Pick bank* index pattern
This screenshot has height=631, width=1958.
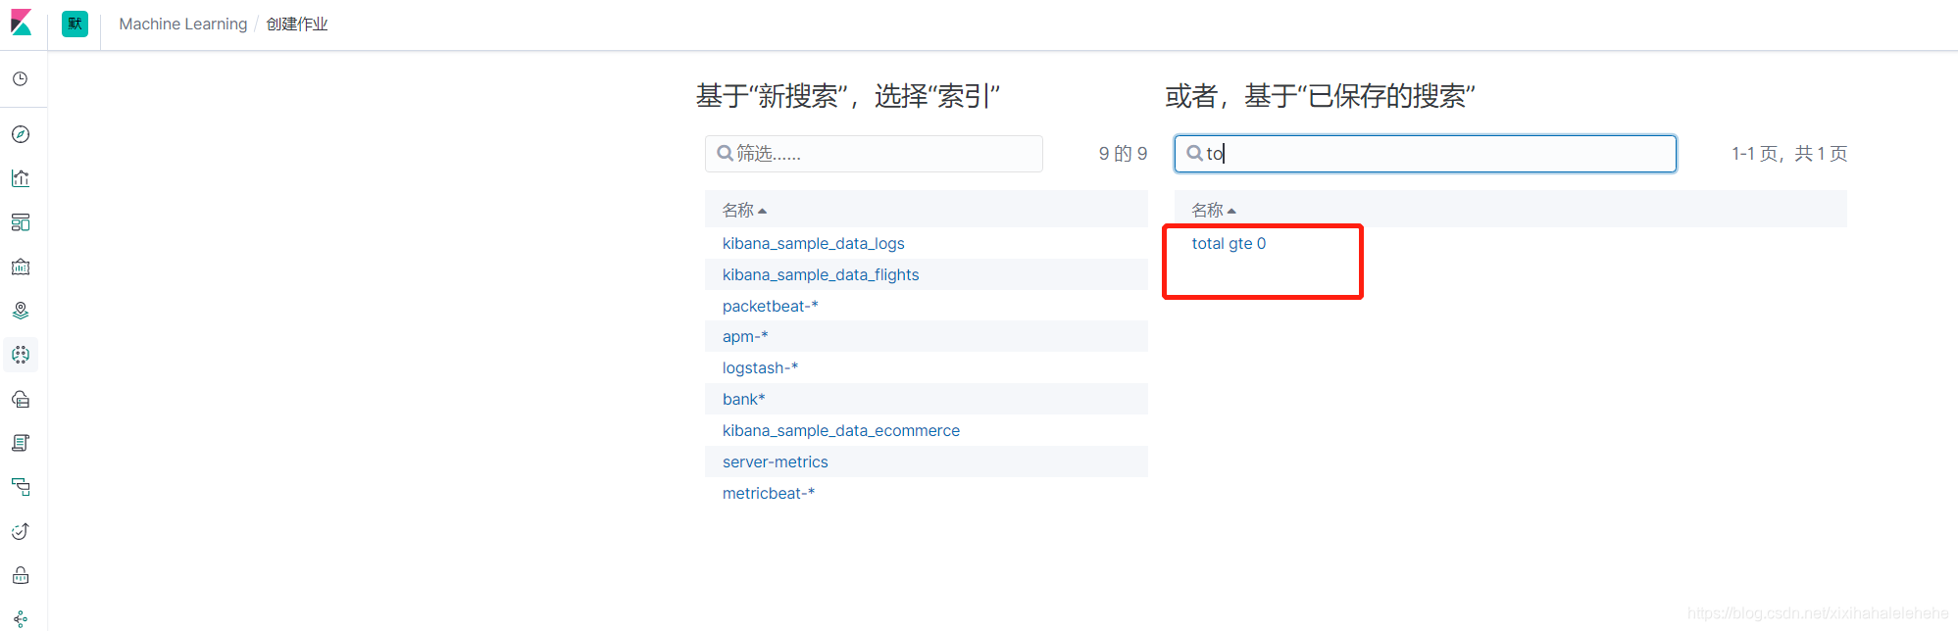point(744,399)
